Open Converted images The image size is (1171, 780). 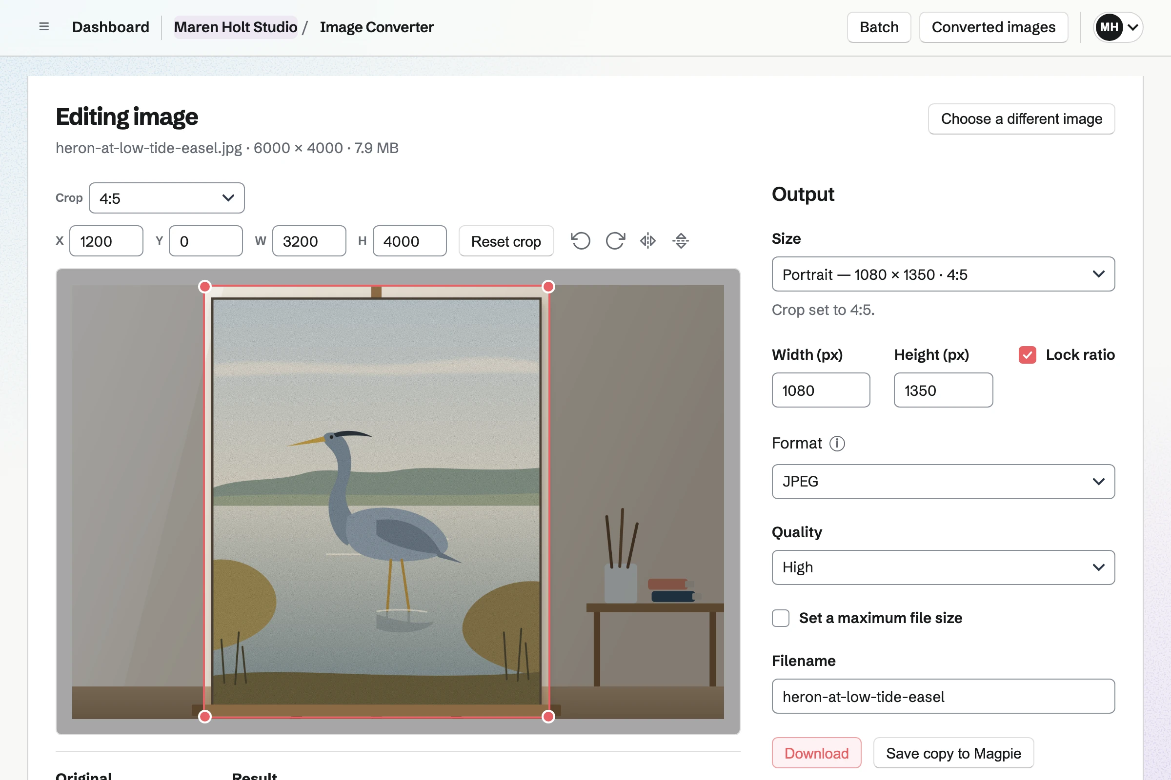click(x=993, y=27)
